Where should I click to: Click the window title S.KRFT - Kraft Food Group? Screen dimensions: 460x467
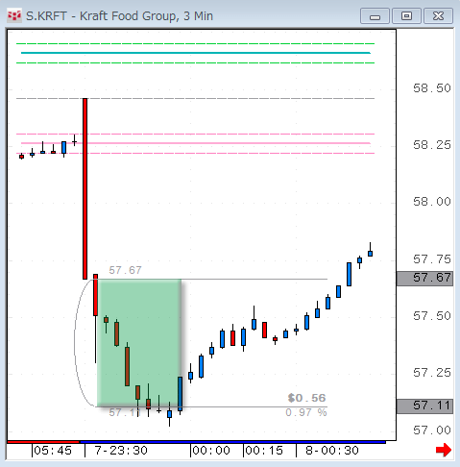click(119, 16)
